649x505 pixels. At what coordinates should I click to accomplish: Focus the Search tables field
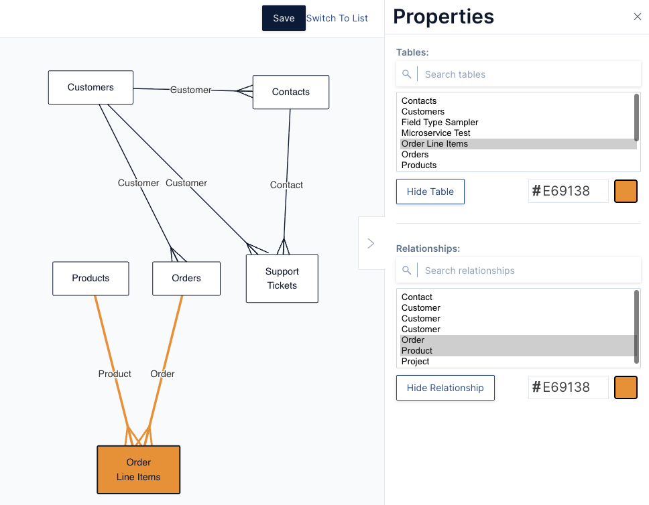(x=518, y=74)
